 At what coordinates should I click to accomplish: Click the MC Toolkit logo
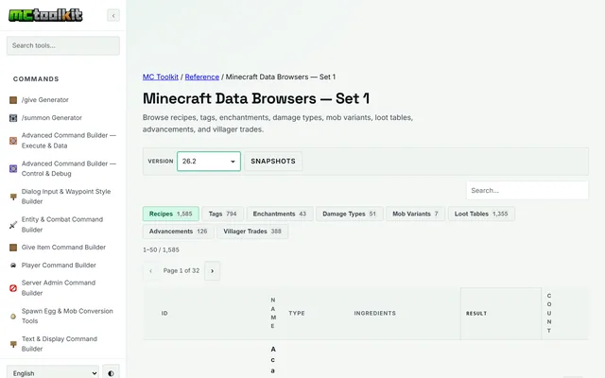pos(45,15)
